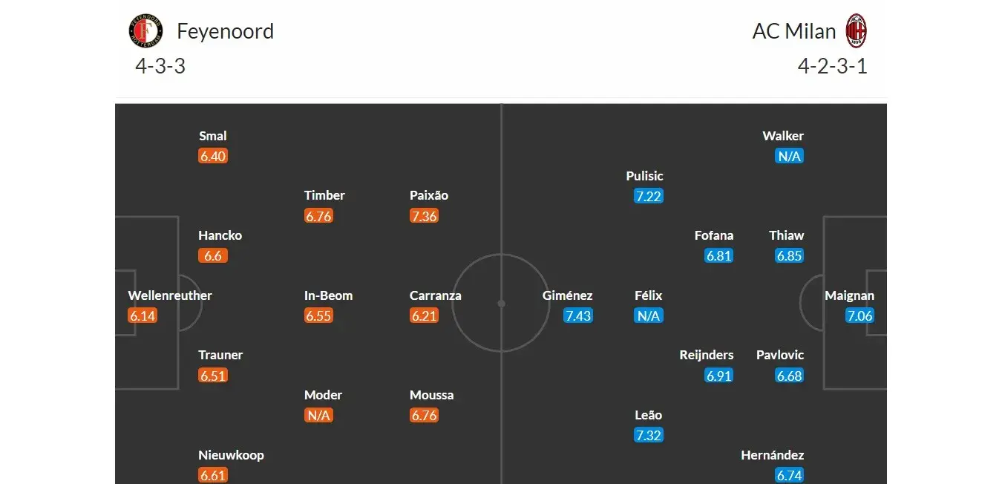
Task: Select Walker's N/A rating badge
Action: pos(789,156)
